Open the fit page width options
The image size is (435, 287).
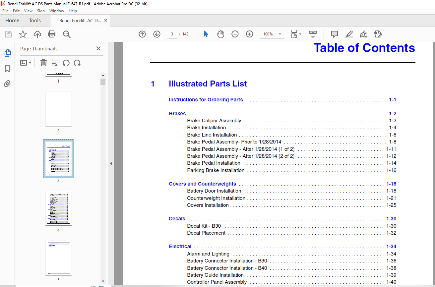point(296,34)
